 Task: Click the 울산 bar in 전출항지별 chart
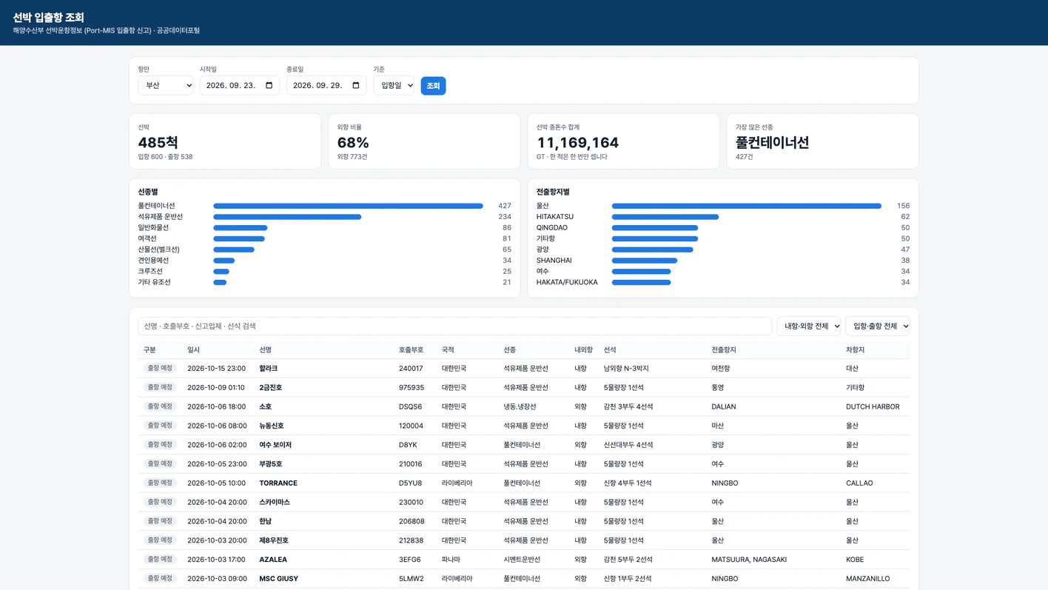point(747,206)
